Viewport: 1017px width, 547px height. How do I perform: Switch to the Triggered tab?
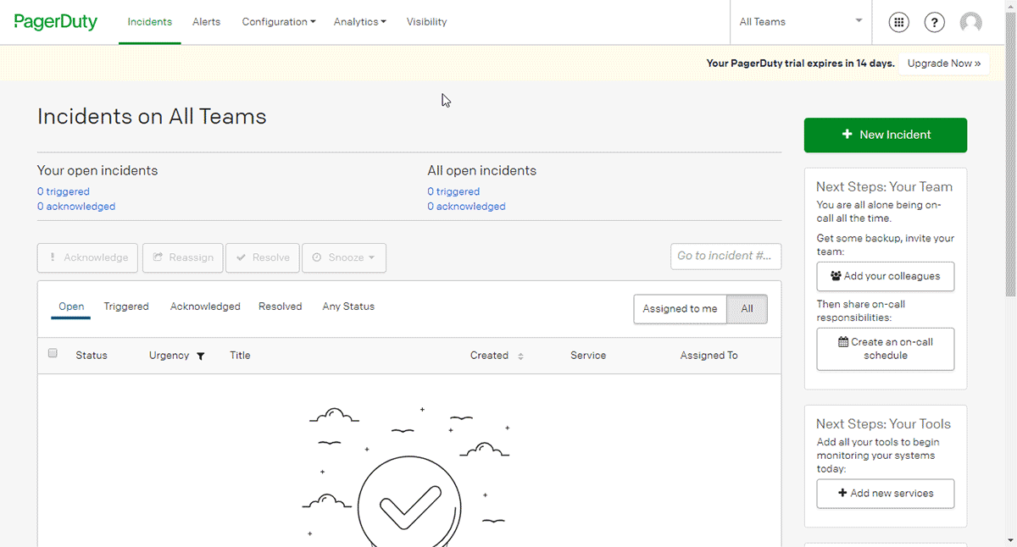point(126,307)
